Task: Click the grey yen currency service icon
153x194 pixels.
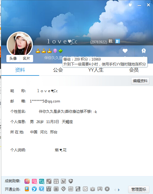Action: (56, 189)
